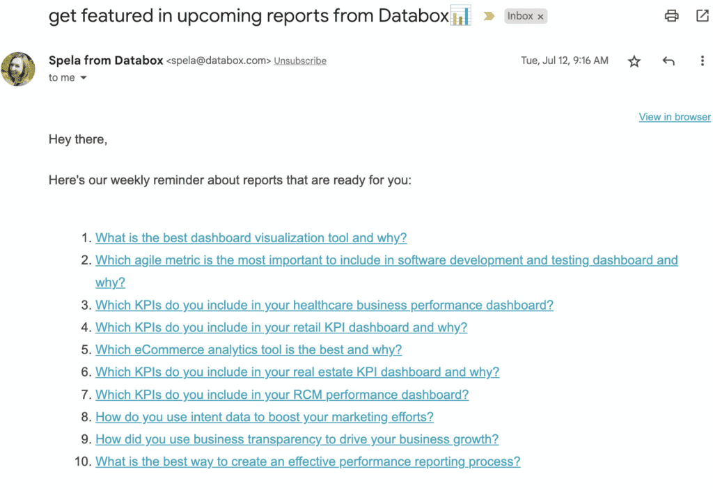Open retail KPI dashboard link
The width and height of the screenshot is (713, 490).
(281, 327)
